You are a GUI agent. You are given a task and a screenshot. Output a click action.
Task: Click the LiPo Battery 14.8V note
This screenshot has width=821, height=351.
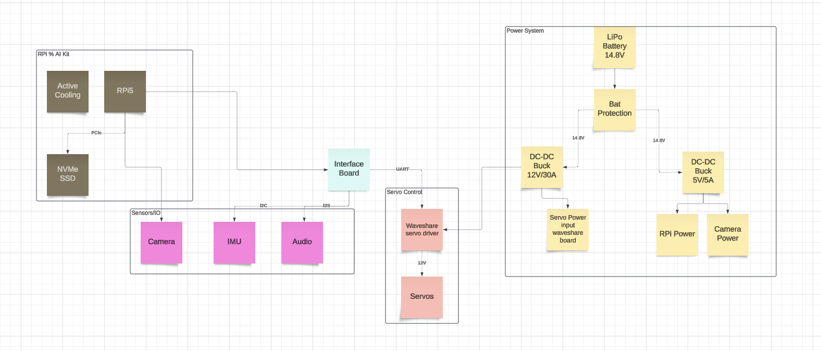615,47
